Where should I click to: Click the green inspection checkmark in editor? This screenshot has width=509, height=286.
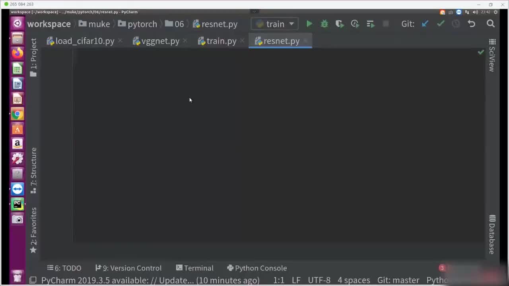tap(481, 52)
